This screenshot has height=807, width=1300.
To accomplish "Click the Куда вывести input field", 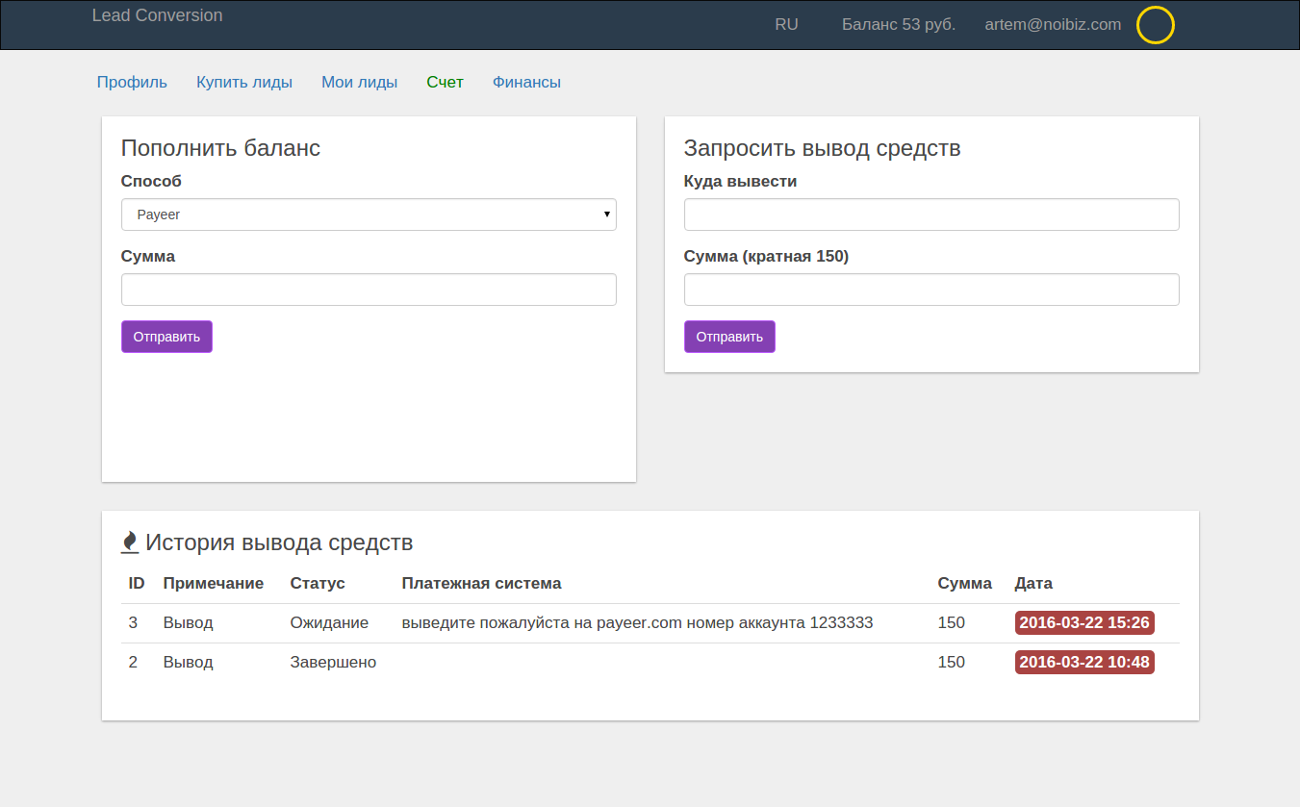I will coord(931,214).
